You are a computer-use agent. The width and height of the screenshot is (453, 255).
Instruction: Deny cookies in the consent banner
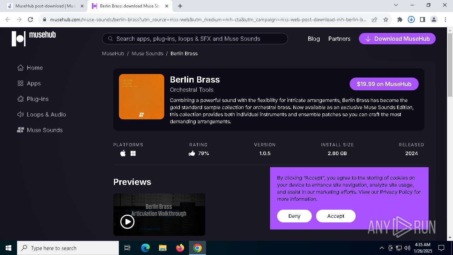[x=294, y=216]
